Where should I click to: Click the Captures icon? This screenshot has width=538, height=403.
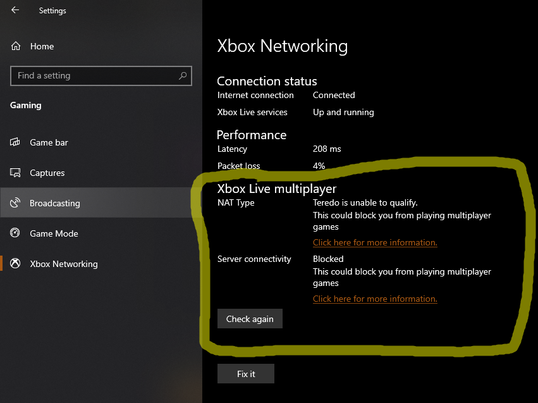click(15, 172)
